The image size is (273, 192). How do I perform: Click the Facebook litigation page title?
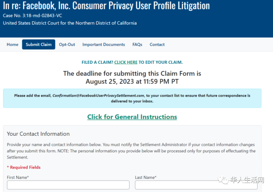pos(106,6)
